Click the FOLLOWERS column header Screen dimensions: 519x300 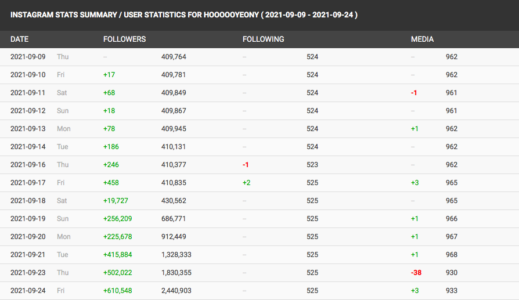(x=124, y=39)
